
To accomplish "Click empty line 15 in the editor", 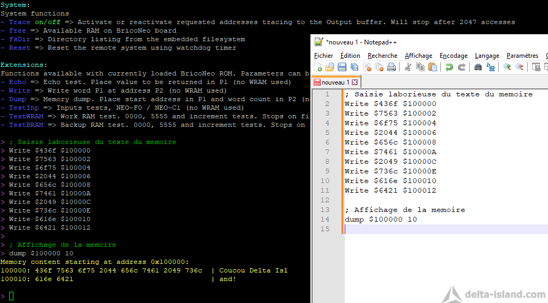I will coord(446,229).
